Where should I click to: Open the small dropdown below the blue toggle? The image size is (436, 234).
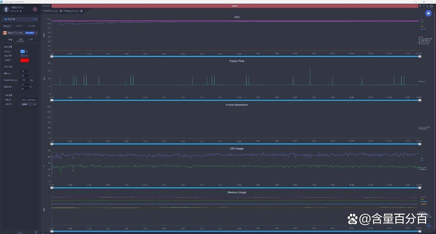coord(24,56)
